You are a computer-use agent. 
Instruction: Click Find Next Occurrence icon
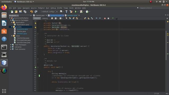click(73, 18)
